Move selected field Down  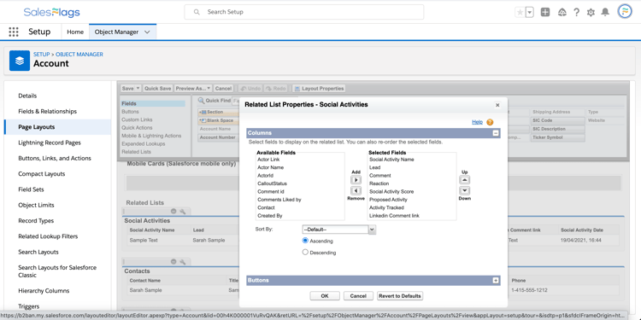(x=465, y=190)
